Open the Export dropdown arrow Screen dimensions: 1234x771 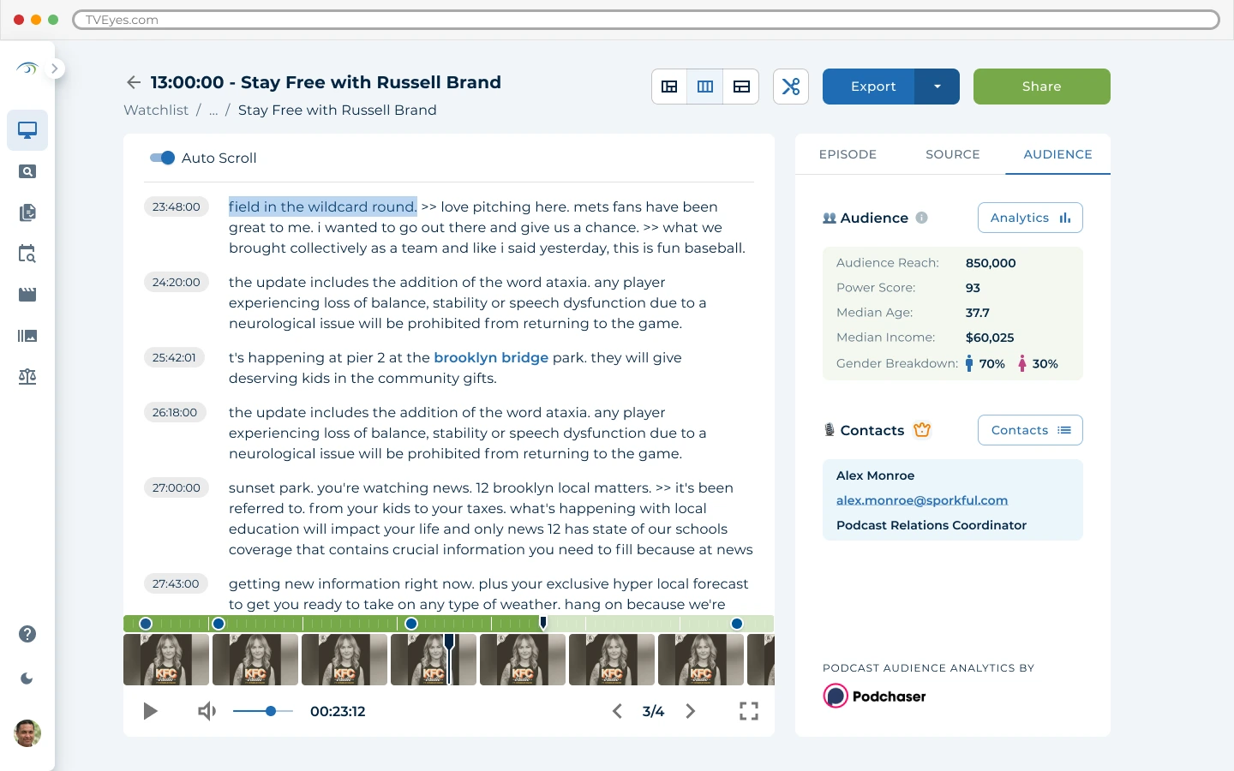(937, 87)
